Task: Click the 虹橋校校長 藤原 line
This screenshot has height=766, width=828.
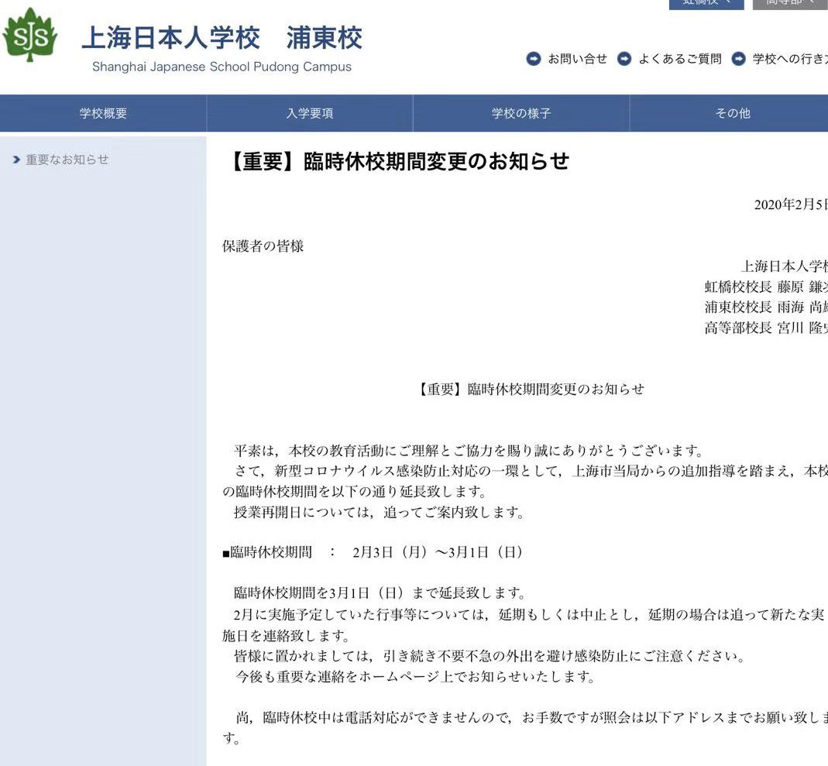Action: click(x=766, y=287)
